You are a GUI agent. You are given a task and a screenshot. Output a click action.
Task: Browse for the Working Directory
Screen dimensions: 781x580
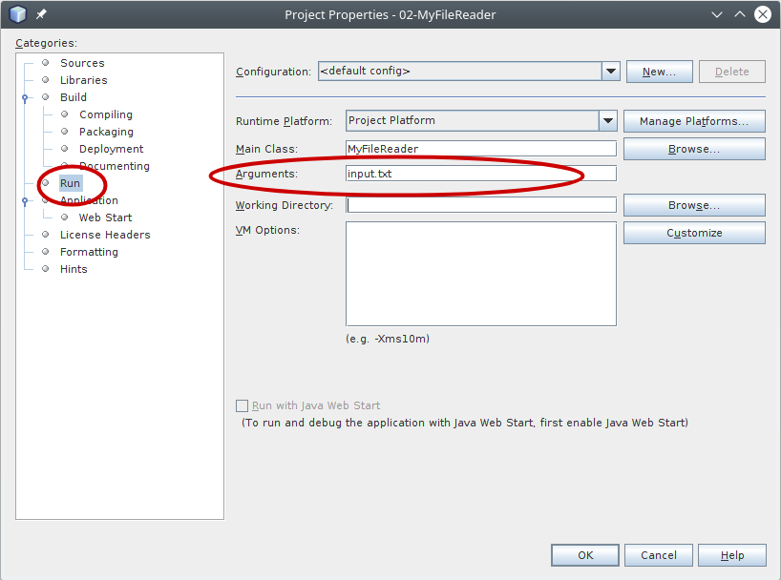pos(694,205)
